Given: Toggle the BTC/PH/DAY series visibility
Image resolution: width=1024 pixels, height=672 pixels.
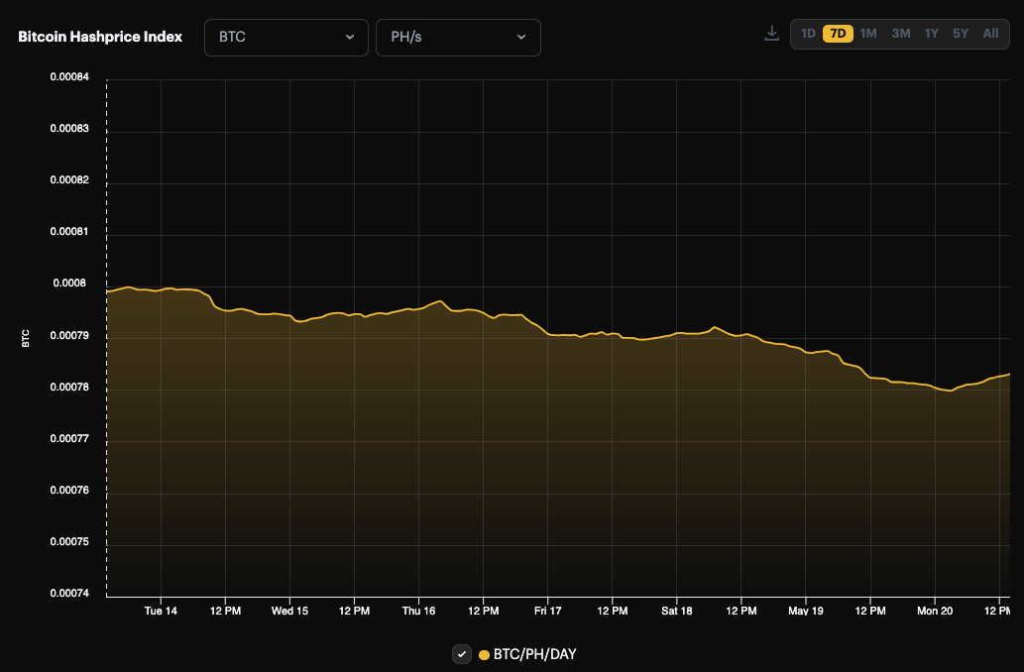Looking at the screenshot, I should [462, 654].
